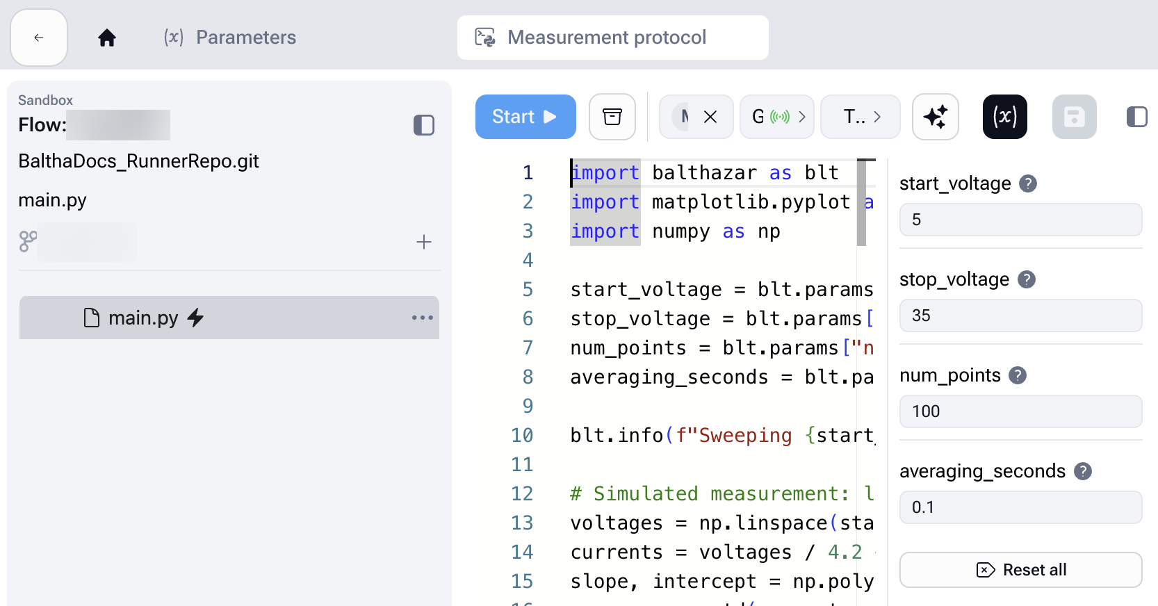
Task: Select main.py in the file list
Action: coord(229,318)
